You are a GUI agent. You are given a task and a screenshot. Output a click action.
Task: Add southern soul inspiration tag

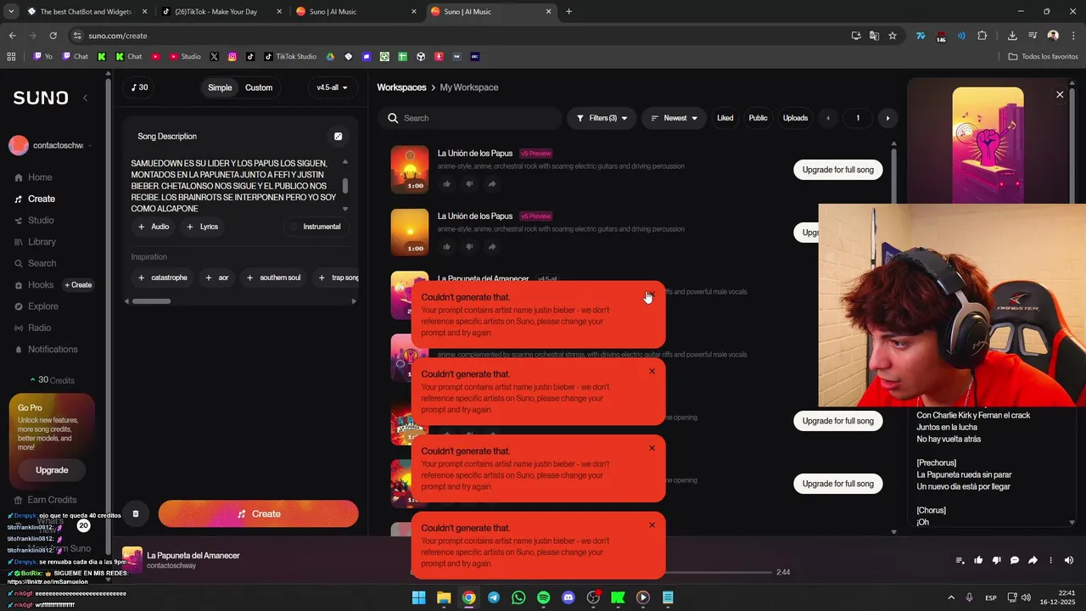[273, 277]
